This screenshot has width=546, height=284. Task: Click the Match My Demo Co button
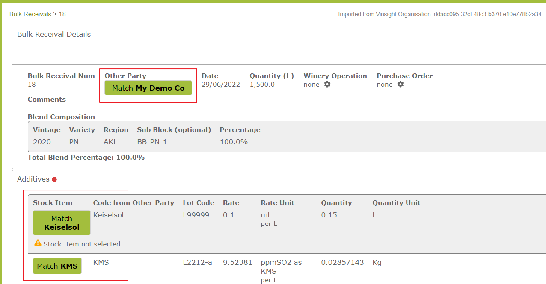(148, 88)
